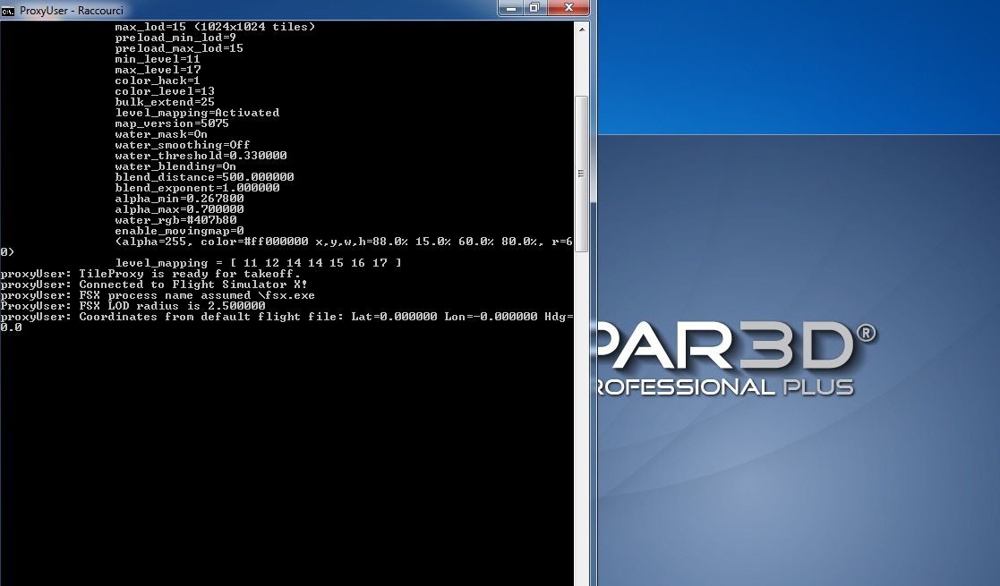This screenshot has height=586, width=1000.
Task: Click the line 'level_mapping=Activated'
Action: click(197, 113)
